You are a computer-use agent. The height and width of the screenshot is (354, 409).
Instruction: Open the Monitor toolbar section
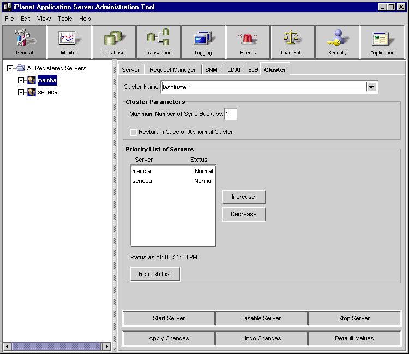(69, 42)
